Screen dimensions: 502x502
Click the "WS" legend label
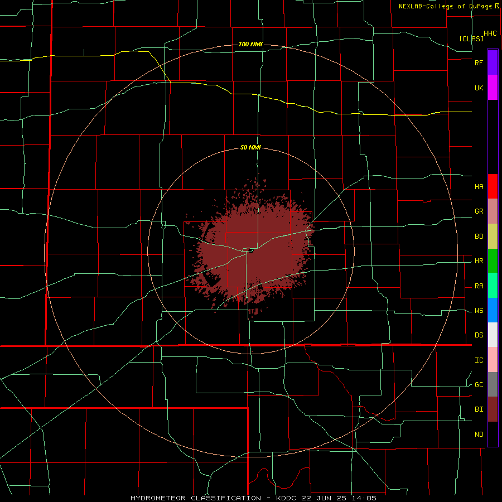tap(479, 311)
